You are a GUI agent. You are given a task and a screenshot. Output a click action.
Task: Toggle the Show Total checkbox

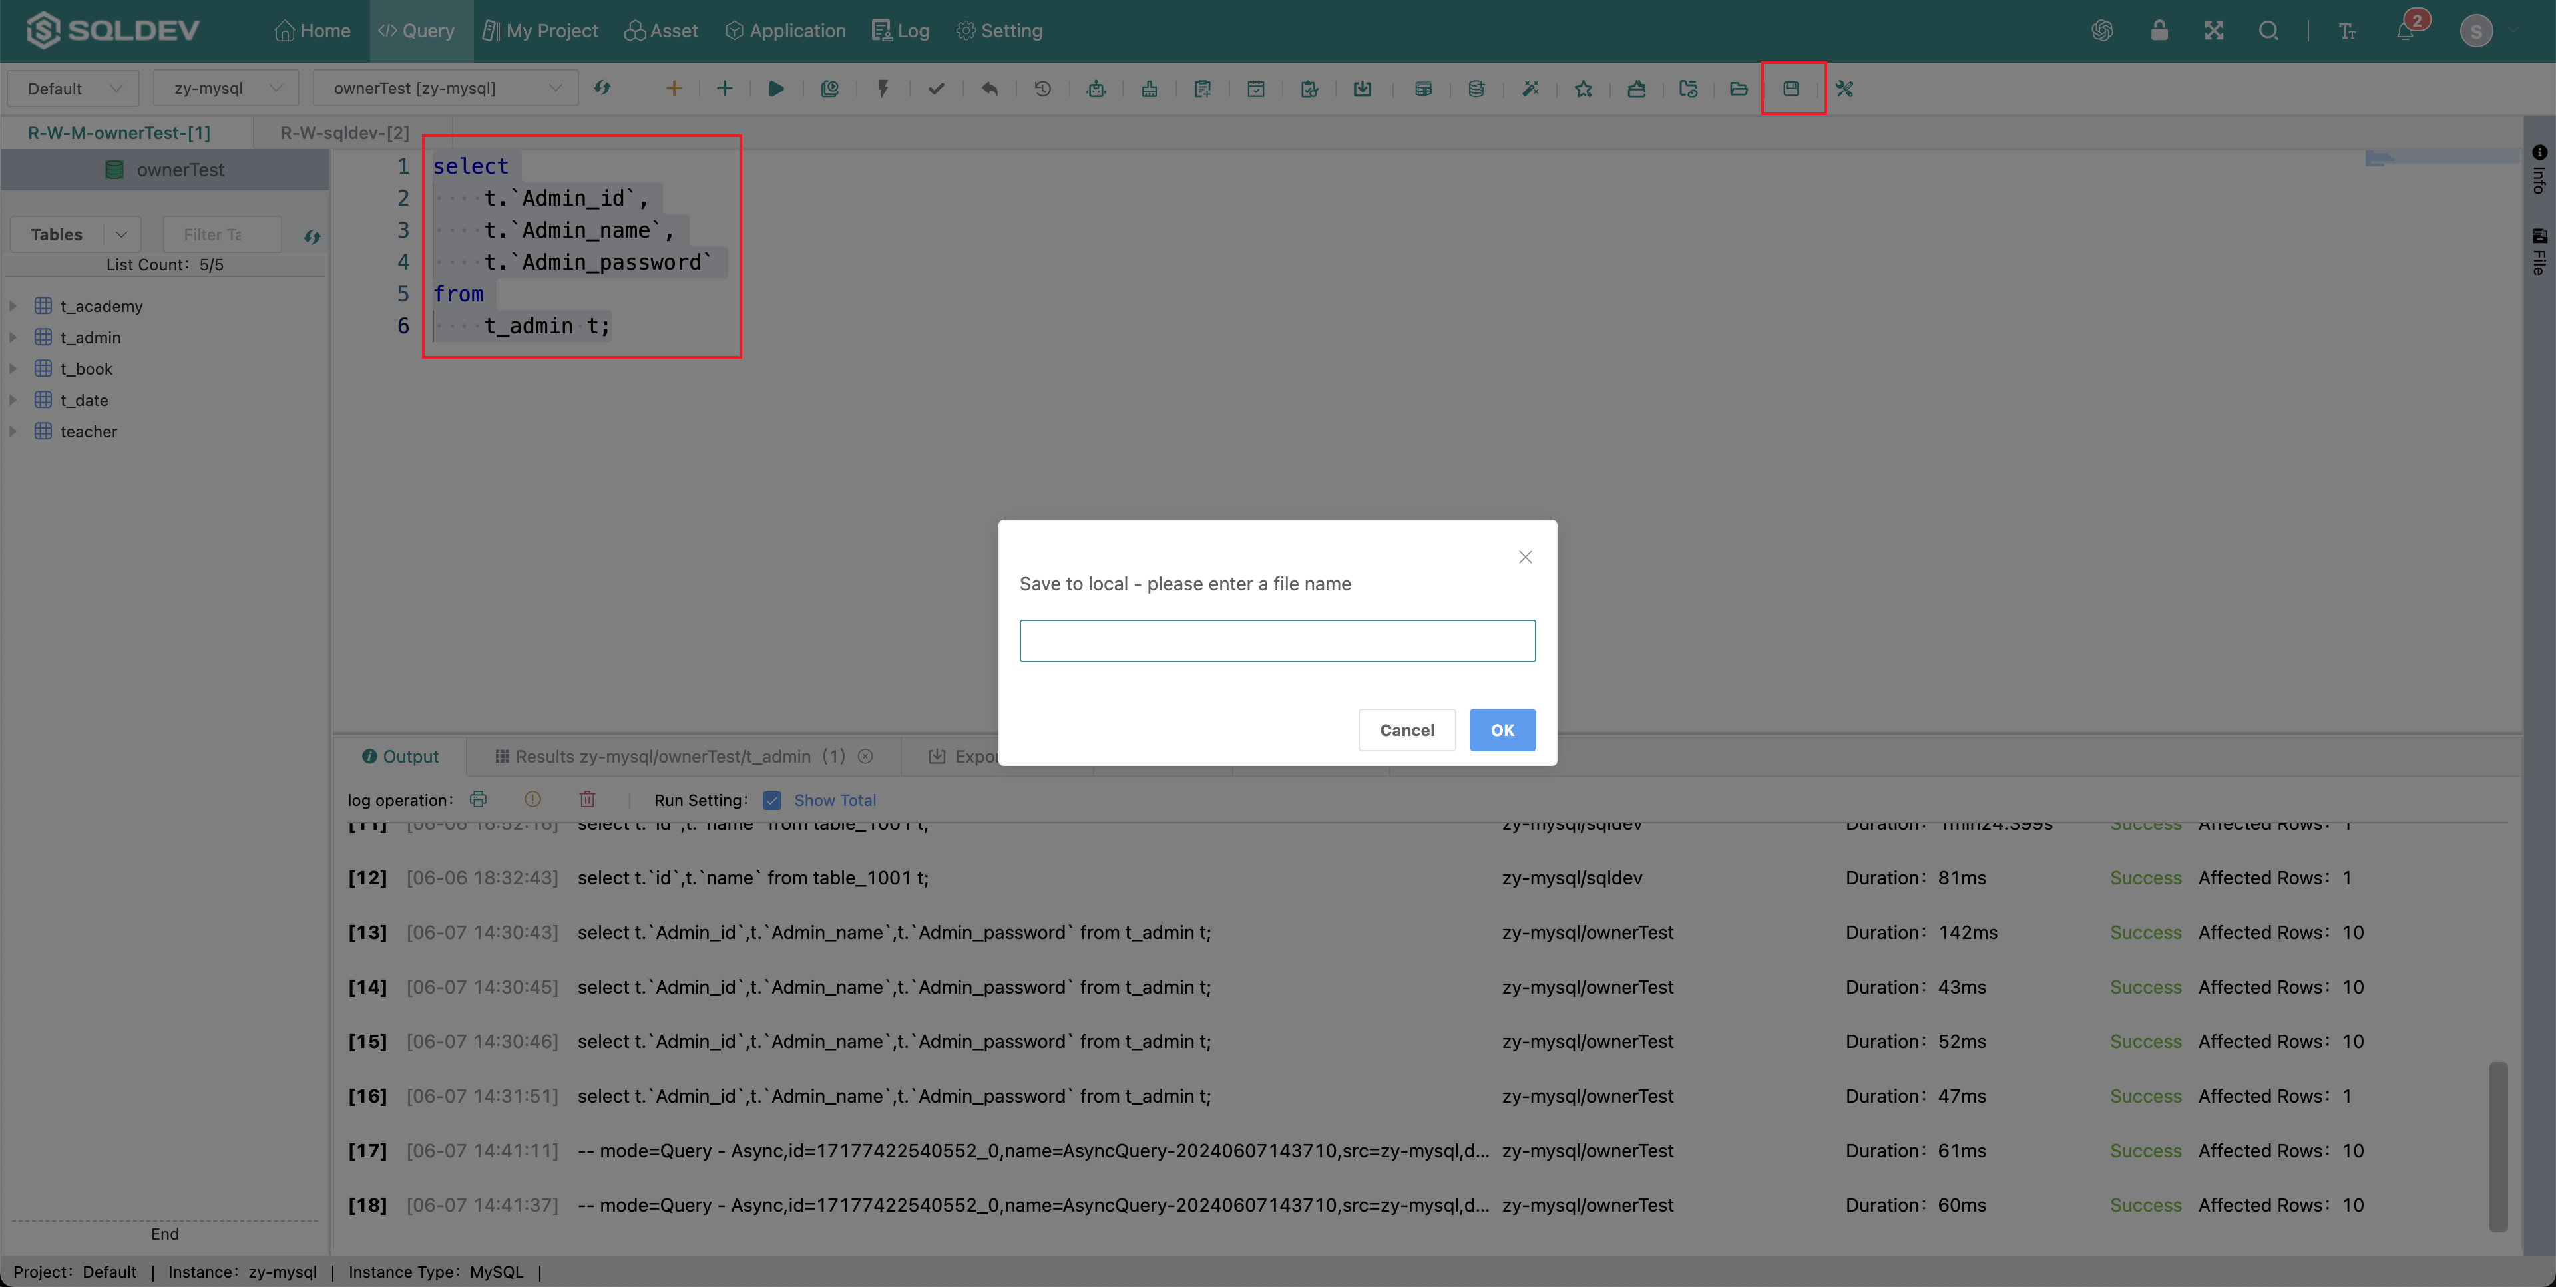772,800
